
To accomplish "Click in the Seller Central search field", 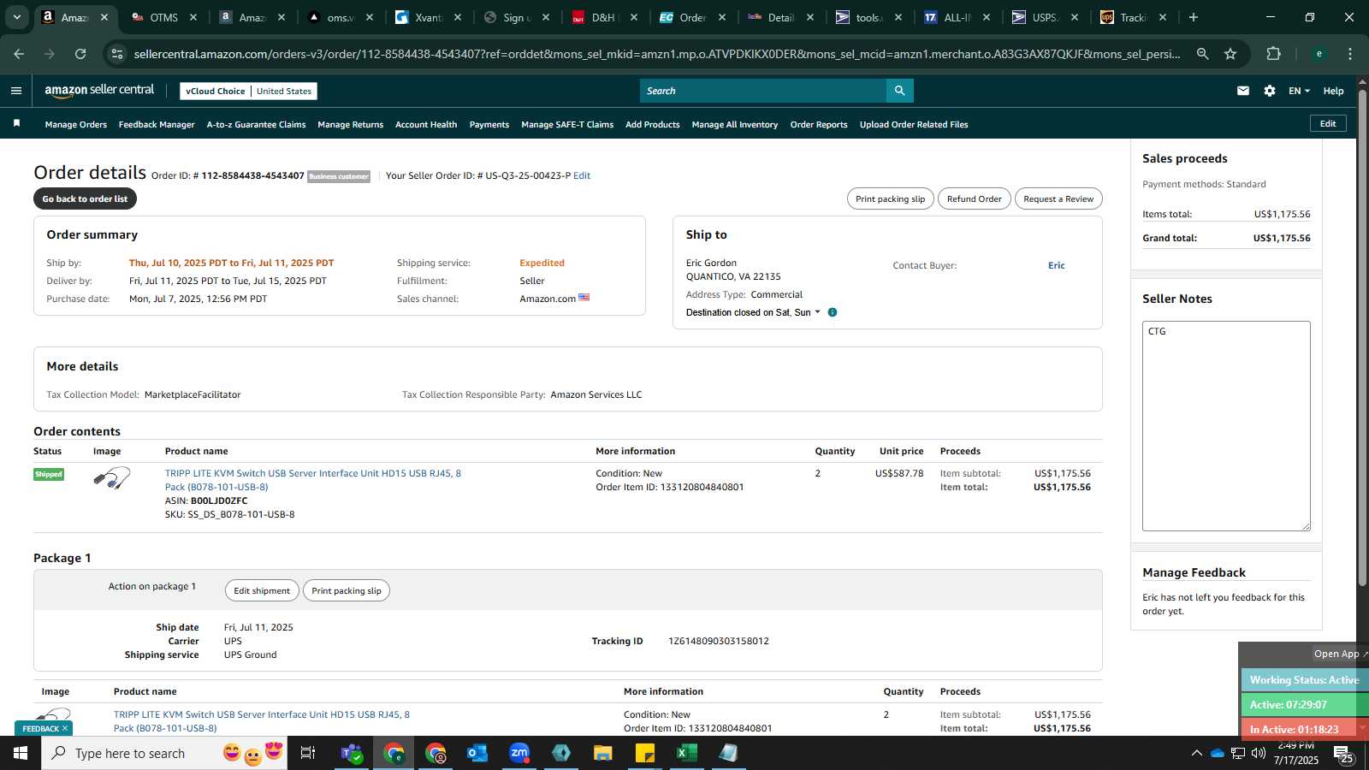I will (763, 91).
